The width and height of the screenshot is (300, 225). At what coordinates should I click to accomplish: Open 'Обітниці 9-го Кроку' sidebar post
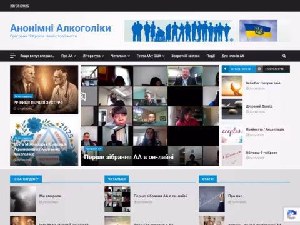tap(261, 152)
